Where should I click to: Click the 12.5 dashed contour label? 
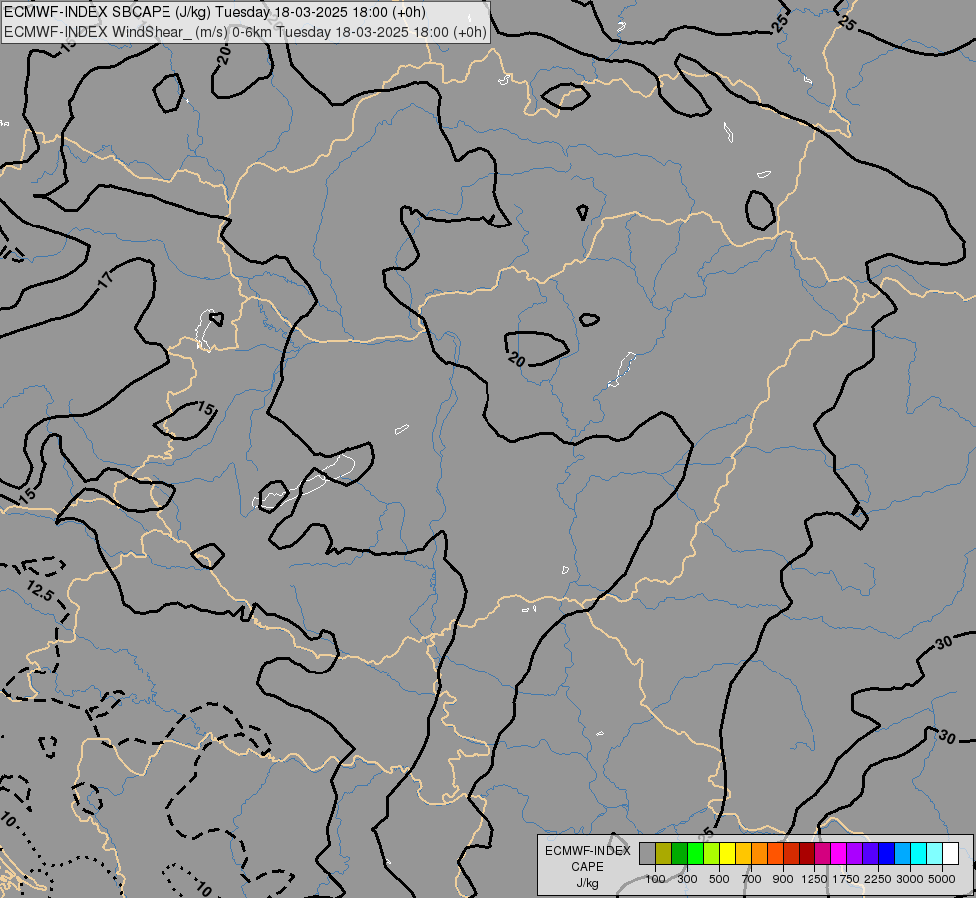[40, 590]
